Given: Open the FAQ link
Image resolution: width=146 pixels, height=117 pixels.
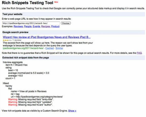Looking at the screenshot, I should 139,53.
